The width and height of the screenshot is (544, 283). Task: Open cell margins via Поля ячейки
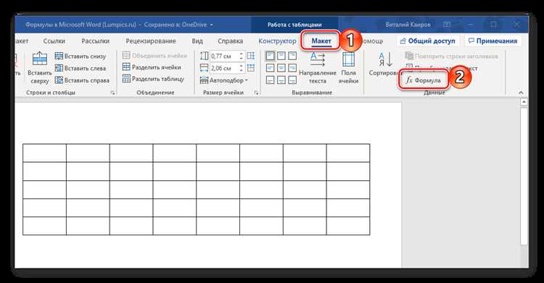click(x=348, y=68)
